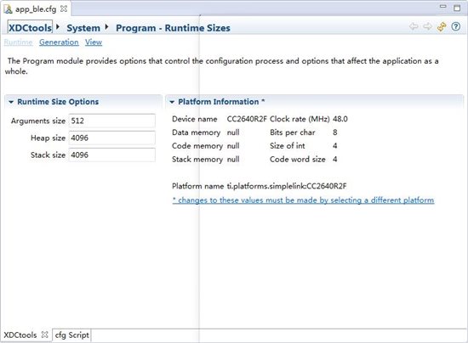
Task: Click the yellow link-with-editor icon
Action: [442, 27]
